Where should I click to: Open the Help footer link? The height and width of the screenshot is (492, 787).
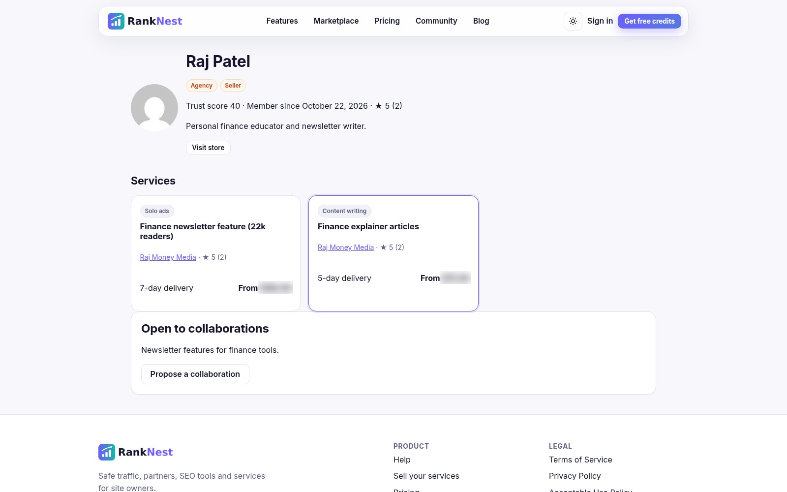point(402,460)
